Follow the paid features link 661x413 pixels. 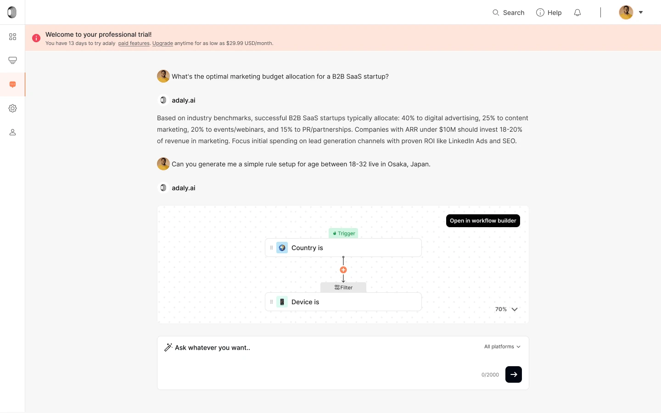(x=134, y=44)
